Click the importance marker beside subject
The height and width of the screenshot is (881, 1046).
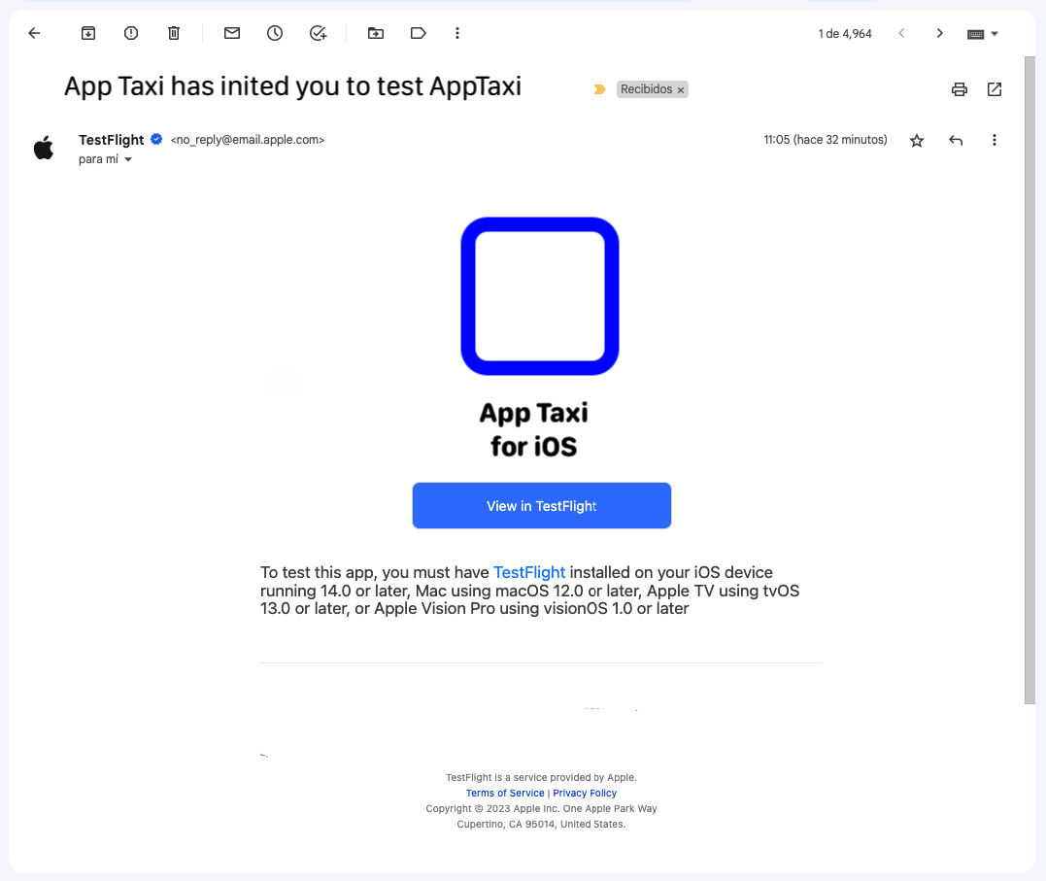599,89
